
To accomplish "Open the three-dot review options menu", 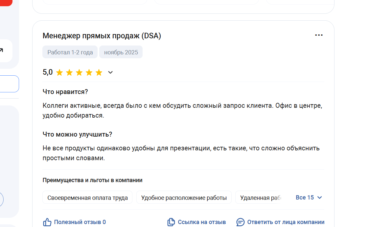I will pyautogui.click(x=319, y=35).
